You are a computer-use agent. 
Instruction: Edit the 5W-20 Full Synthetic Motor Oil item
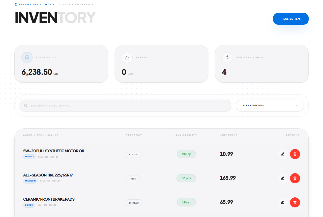click(282, 154)
